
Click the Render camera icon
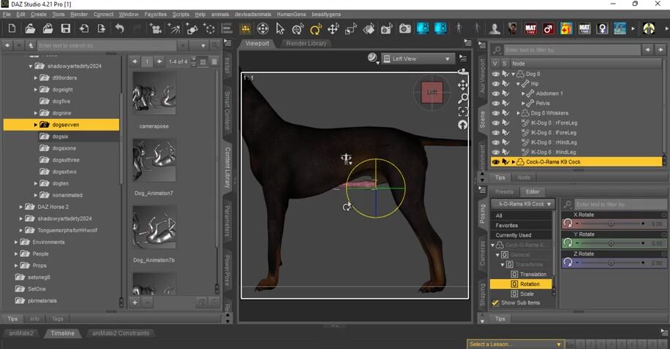click(404, 29)
